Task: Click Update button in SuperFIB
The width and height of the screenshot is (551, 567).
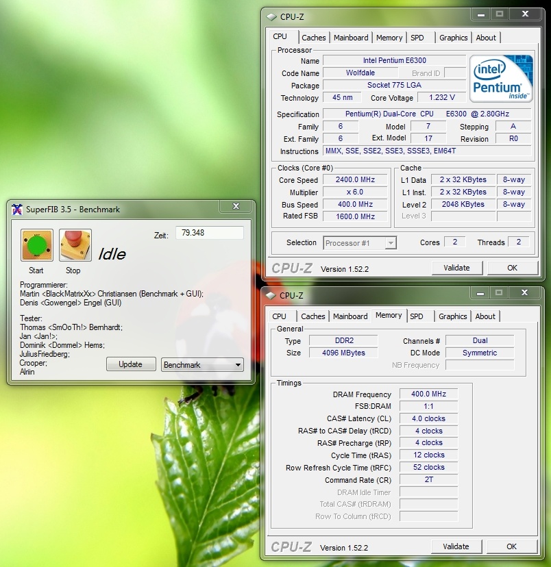Action: 131,364
